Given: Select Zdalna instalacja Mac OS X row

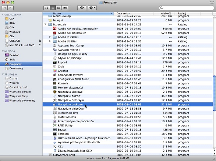Looking at the screenshot, I should [x=128, y=151].
